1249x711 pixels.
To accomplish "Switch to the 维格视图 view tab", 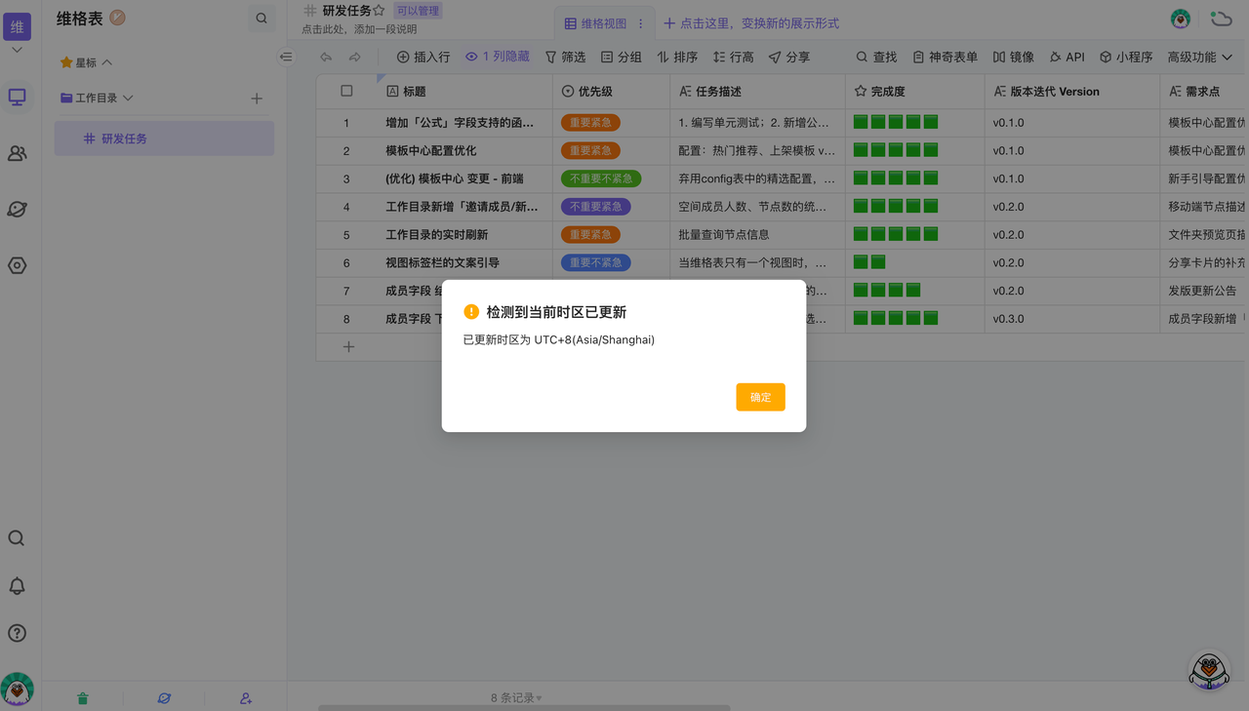I will 595,23.
